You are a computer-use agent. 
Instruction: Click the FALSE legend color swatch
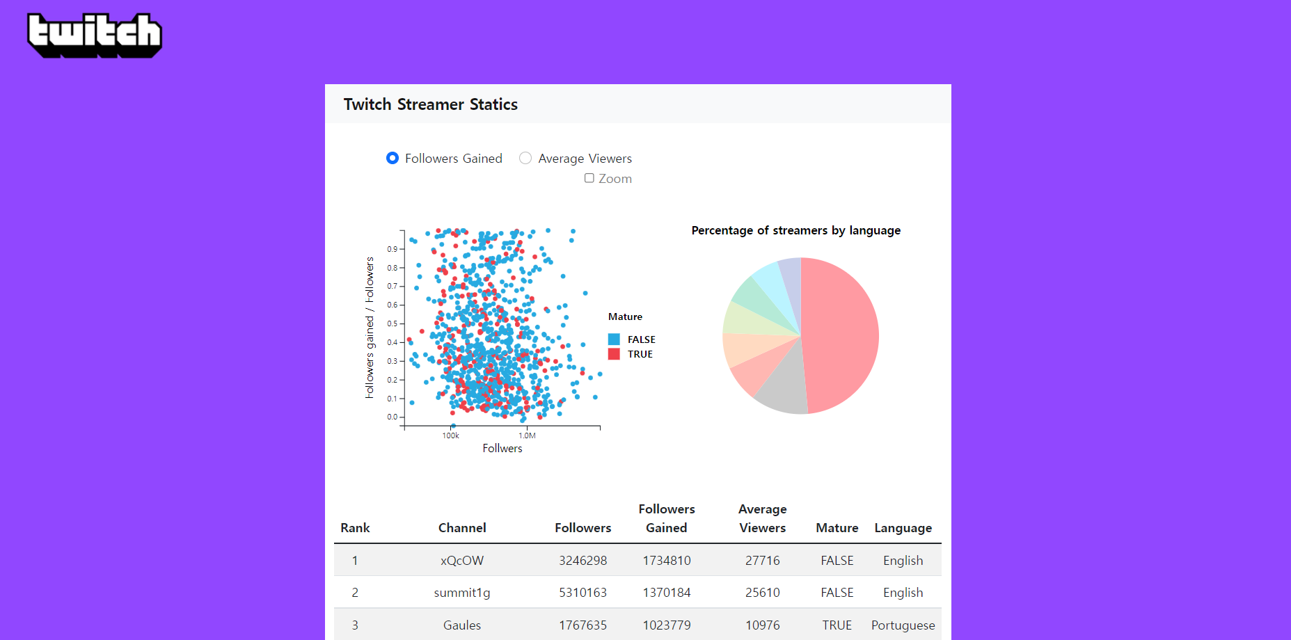point(614,339)
